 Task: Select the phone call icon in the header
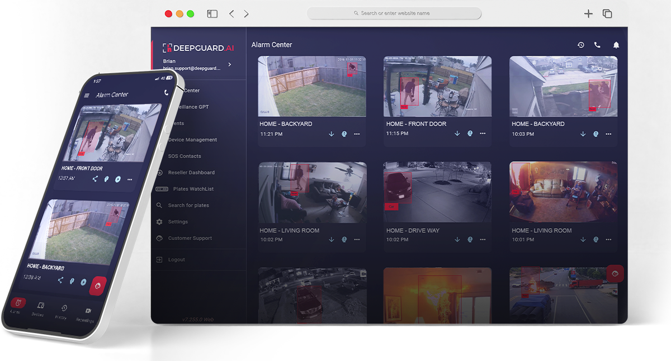tap(597, 44)
